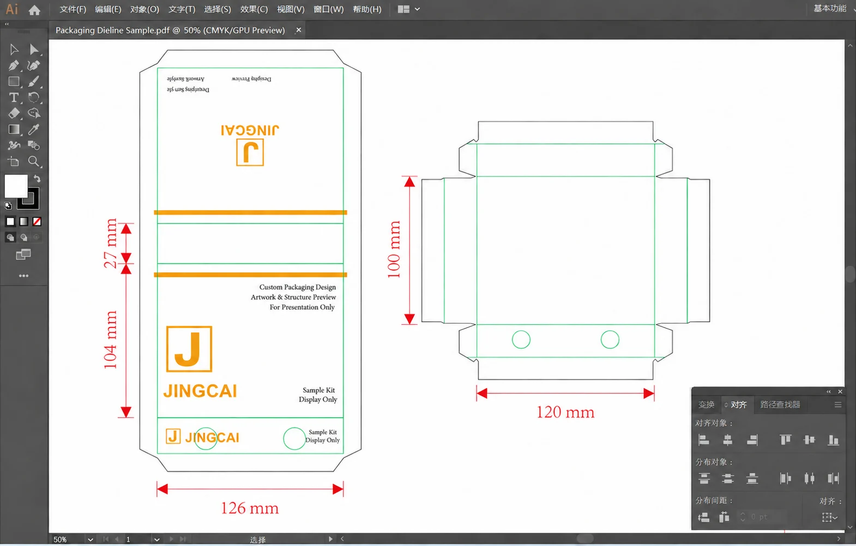Switch to the 变换 panel tab

point(707,404)
